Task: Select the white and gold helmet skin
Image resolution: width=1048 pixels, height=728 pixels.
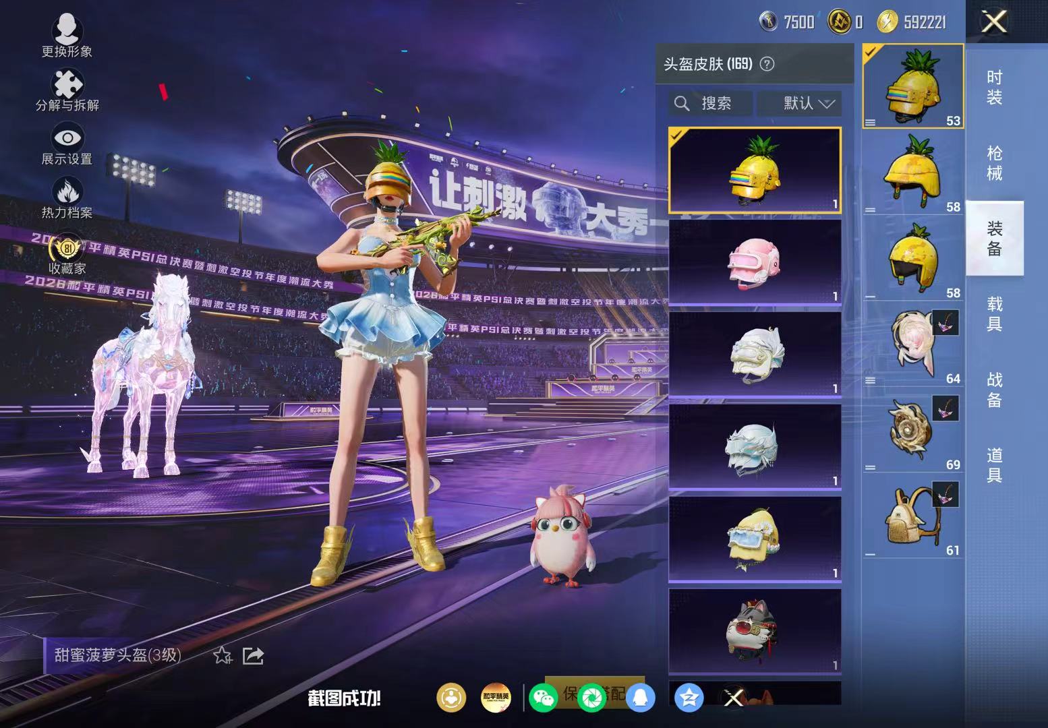Action: (755, 355)
